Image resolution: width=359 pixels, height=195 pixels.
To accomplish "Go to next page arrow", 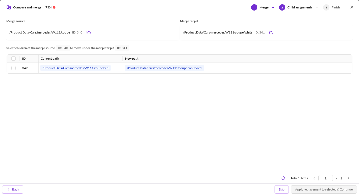I will pyautogui.click(x=348, y=178).
